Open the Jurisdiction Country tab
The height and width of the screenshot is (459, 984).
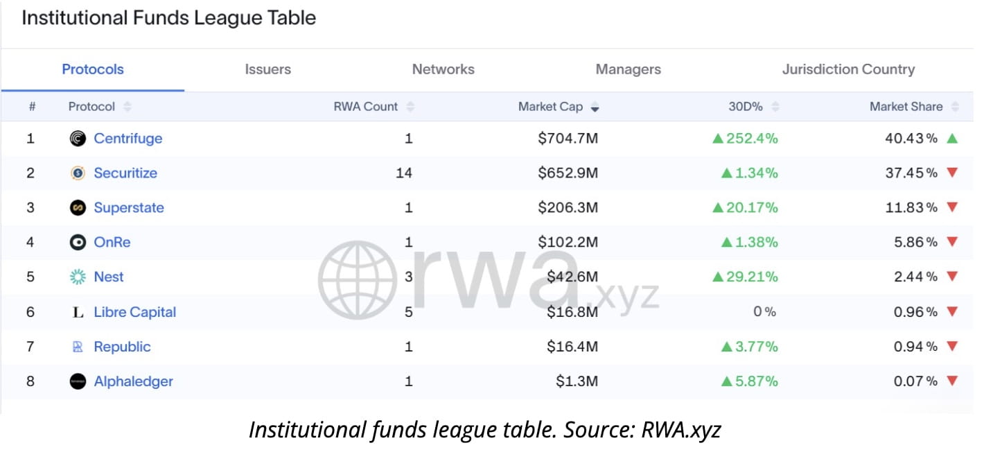click(847, 69)
